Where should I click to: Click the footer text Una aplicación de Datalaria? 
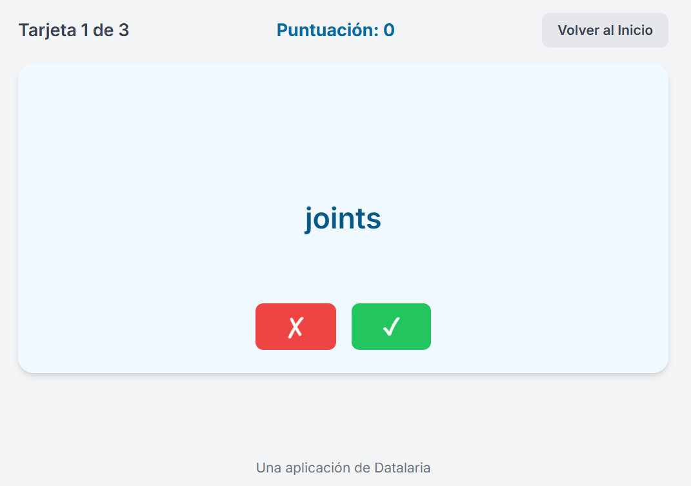(x=343, y=467)
